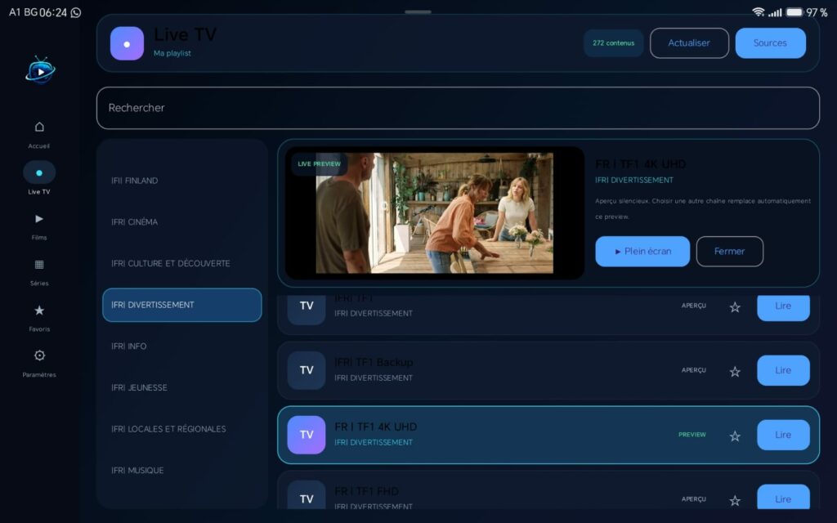Favorite the FR TF1 Backup channel star
The image size is (837, 523).
point(735,372)
